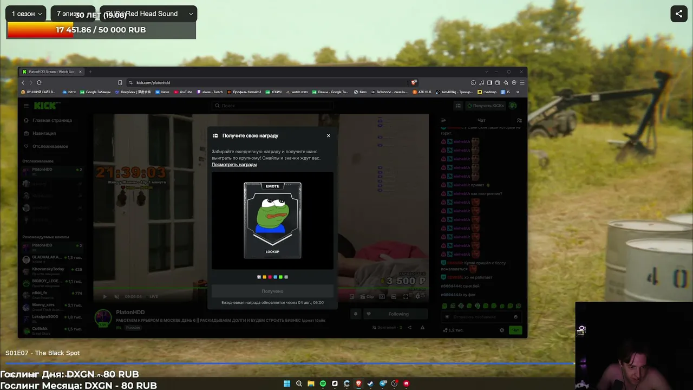Screen dimensions: 693x390
Task: Collapse the chat panel
Action: coord(443,120)
